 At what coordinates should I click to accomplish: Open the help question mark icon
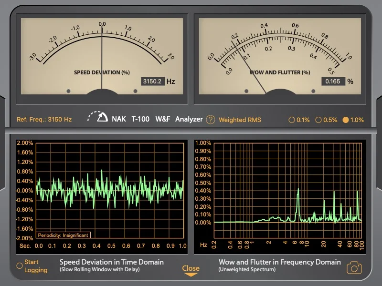[x=211, y=120]
